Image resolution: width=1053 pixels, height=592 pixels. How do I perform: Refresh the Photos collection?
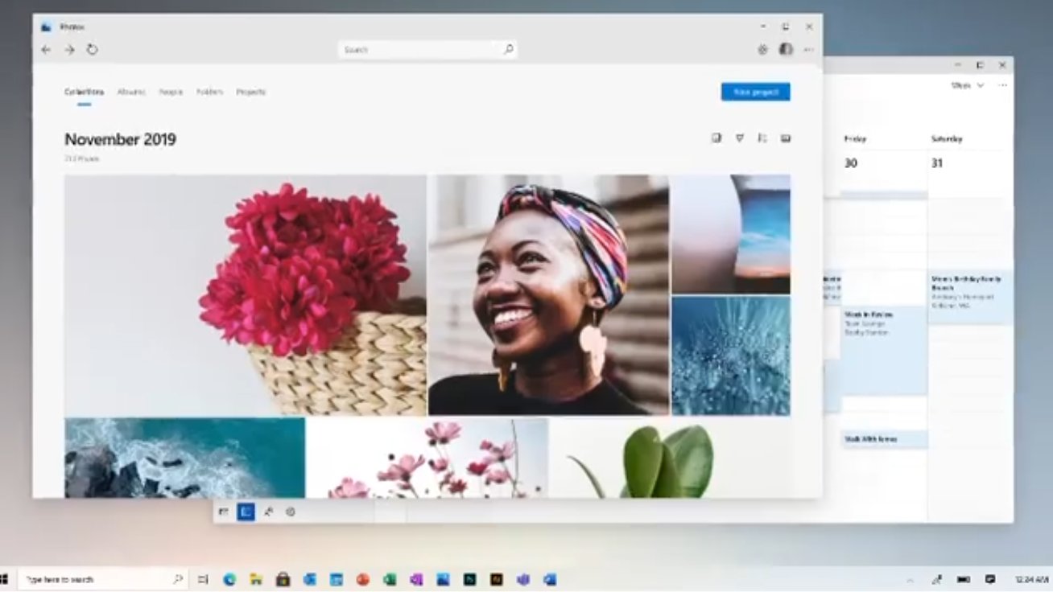[91, 49]
